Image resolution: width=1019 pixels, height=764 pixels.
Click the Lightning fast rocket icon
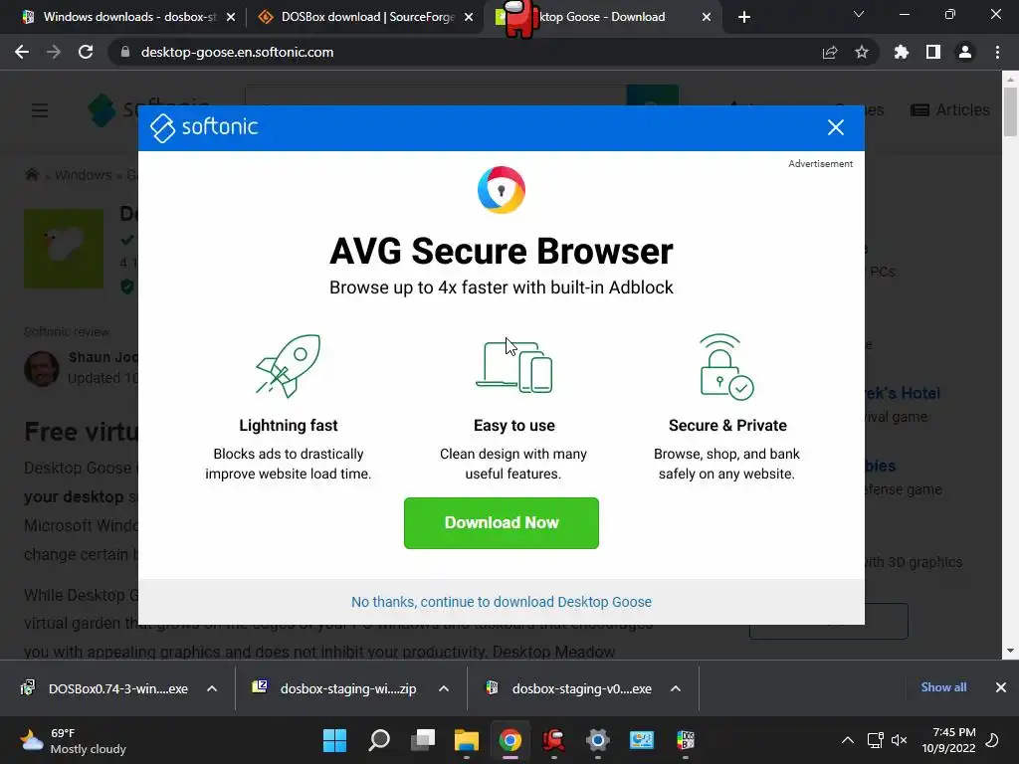tap(288, 366)
